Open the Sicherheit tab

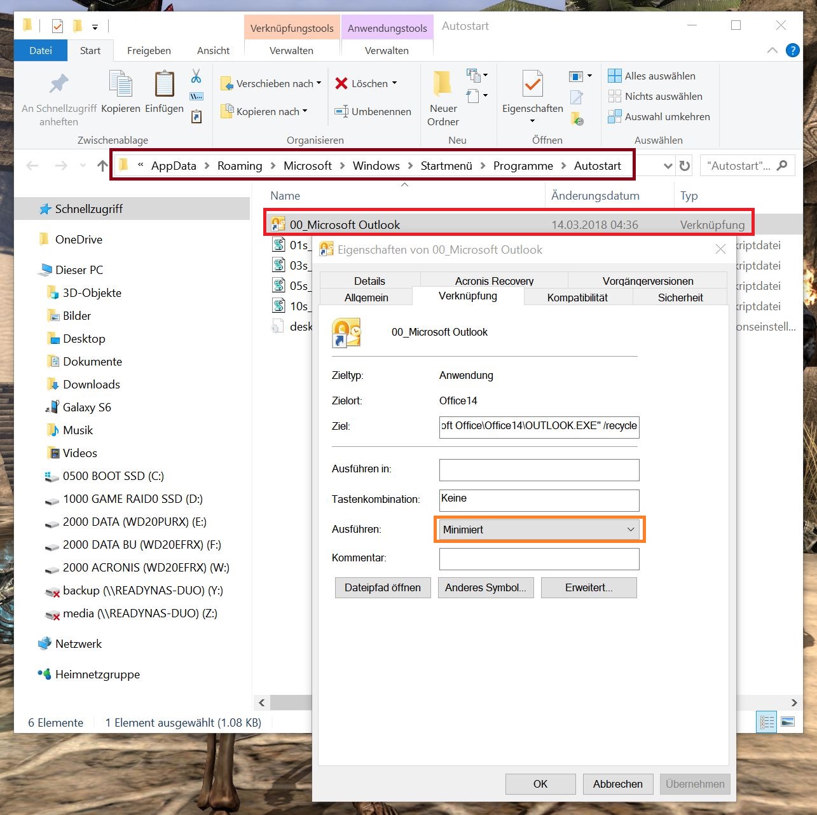[680, 297]
